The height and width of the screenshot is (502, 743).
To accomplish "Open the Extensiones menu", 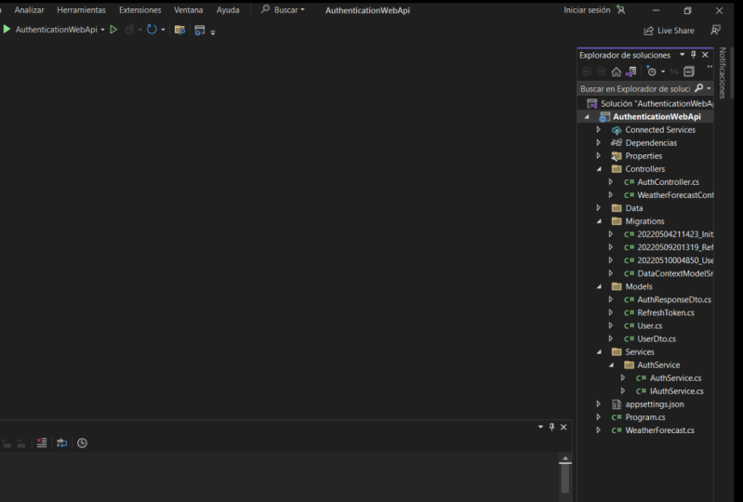I will [x=140, y=10].
